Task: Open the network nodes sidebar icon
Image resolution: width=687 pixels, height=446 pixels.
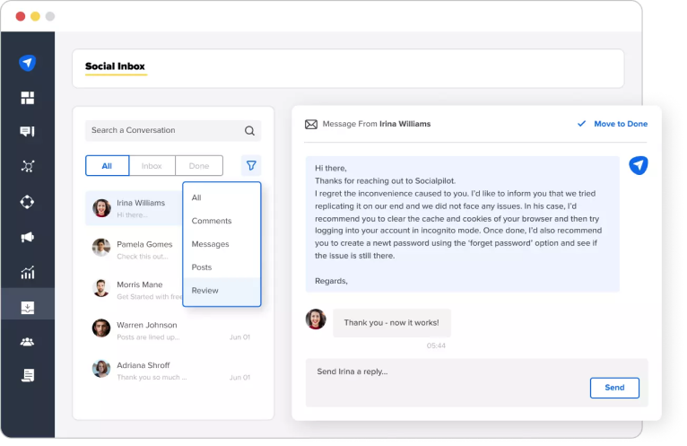Action: coord(27,166)
